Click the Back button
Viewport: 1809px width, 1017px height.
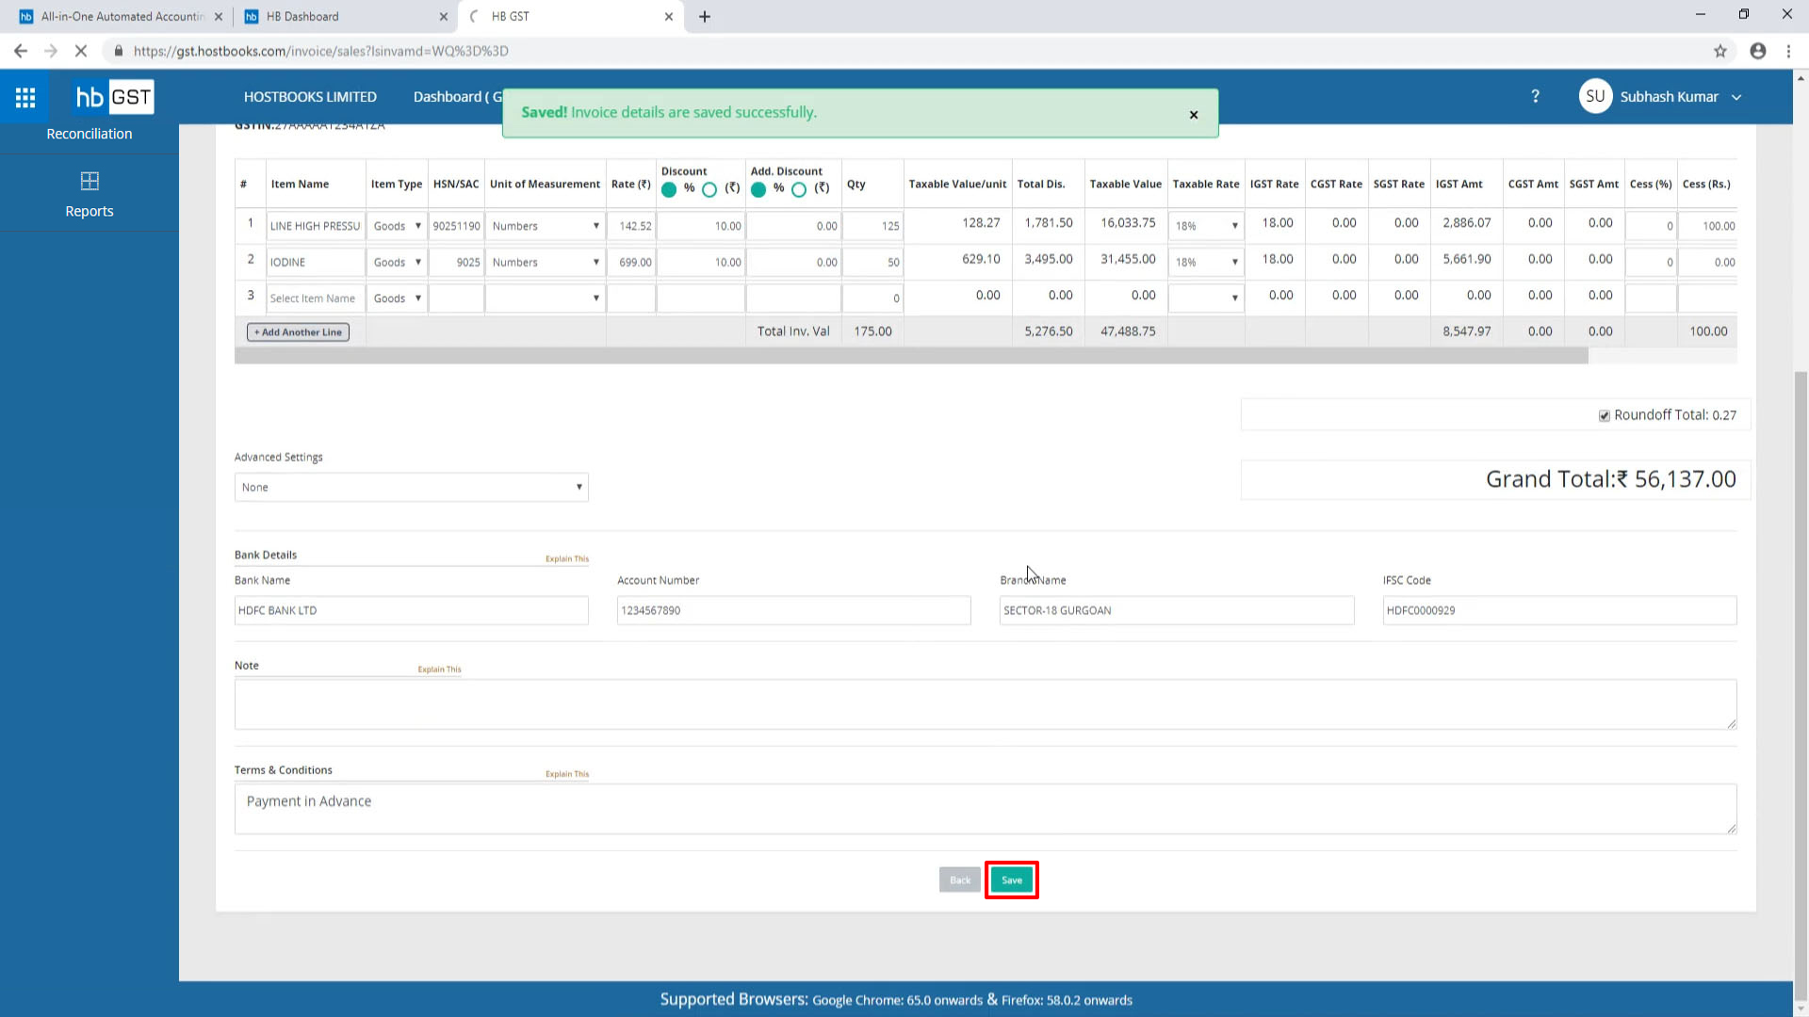point(959,880)
